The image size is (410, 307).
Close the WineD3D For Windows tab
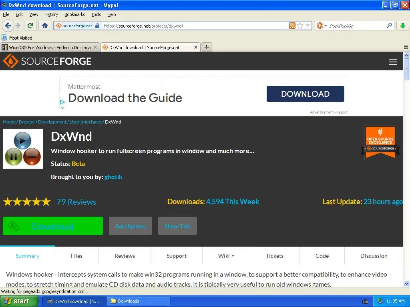click(95, 47)
